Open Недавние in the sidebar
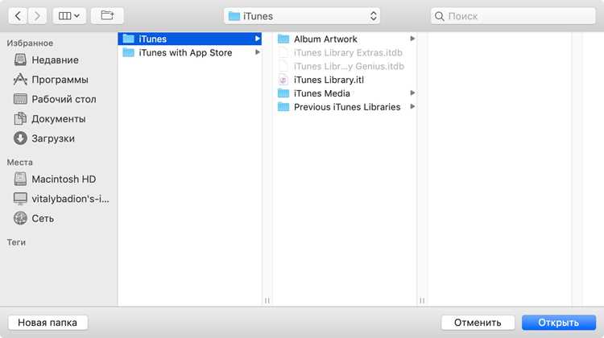 [55, 60]
